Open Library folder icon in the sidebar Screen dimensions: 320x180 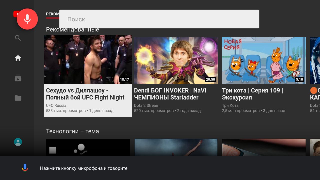pyautogui.click(x=18, y=98)
